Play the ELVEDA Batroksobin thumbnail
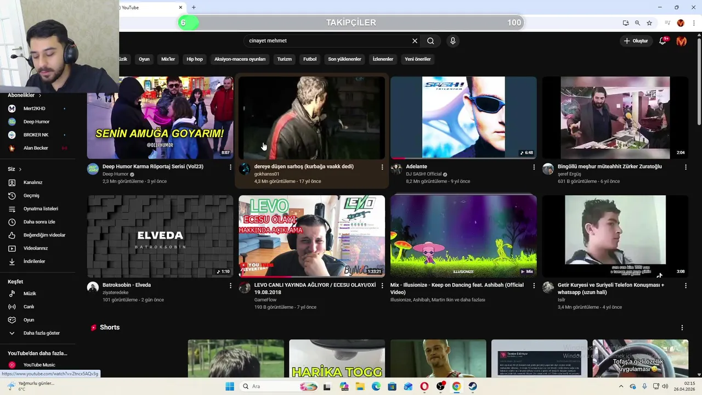This screenshot has width=702, height=395. click(x=160, y=236)
